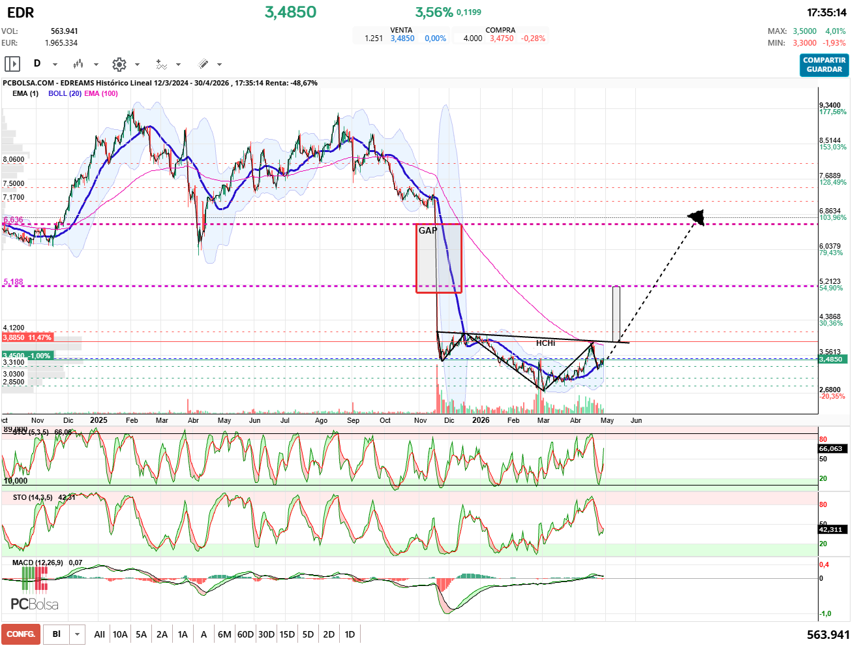The width and height of the screenshot is (859, 648).
Task: Click the 2025 year label on time axis
Action: pyautogui.click(x=98, y=420)
